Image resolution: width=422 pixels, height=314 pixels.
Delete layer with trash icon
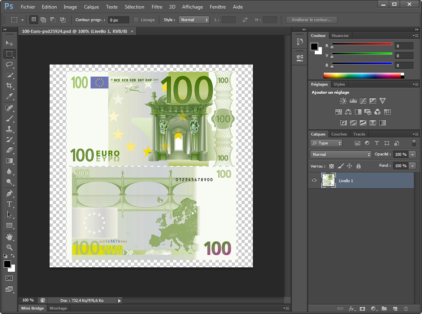(x=406, y=309)
